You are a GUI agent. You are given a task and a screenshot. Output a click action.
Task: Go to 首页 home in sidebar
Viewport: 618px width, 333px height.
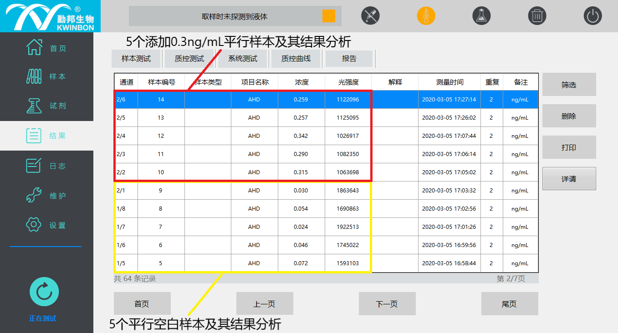click(x=46, y=48)
